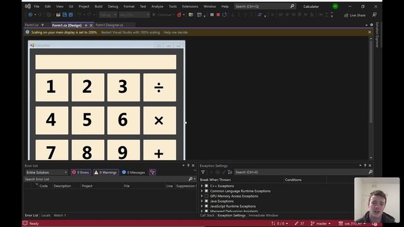Expand the Common Language Runtime Exceptions node

pyautogui.click(x=202, y=191)
